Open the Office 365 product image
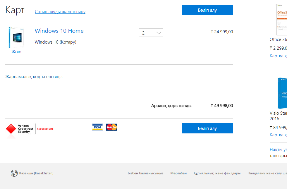287x189 pixels. (281, 19)
